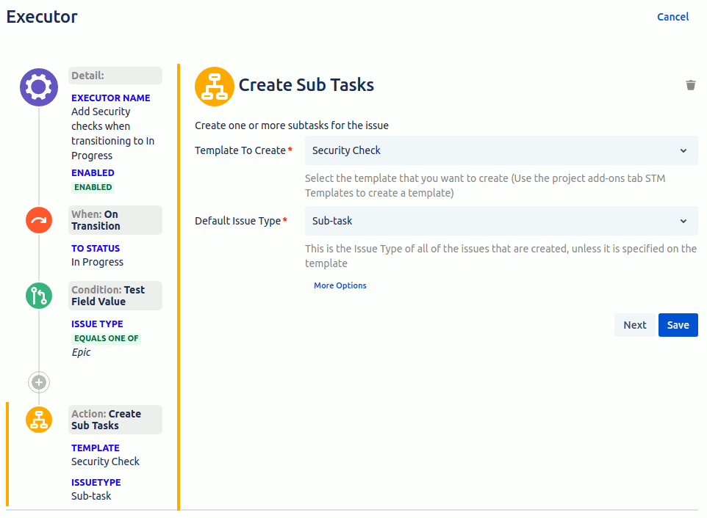
Task: Select the yellow Create Sub Tasks action icon
Action: click(x=38, y=419)
